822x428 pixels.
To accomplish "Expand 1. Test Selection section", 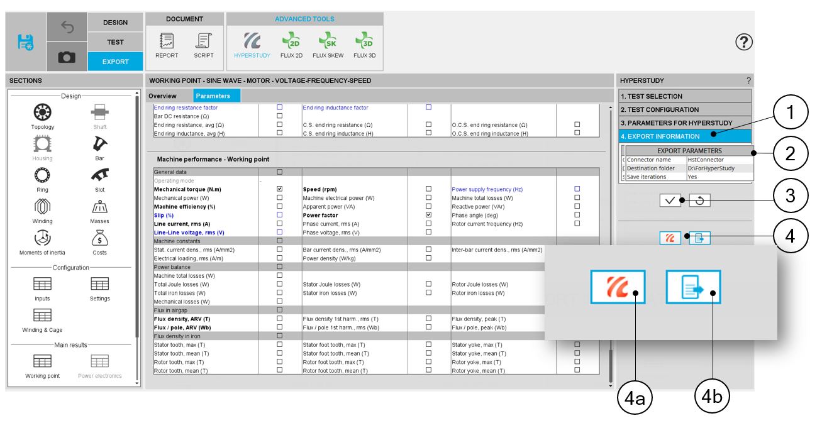I will [685, 96].
